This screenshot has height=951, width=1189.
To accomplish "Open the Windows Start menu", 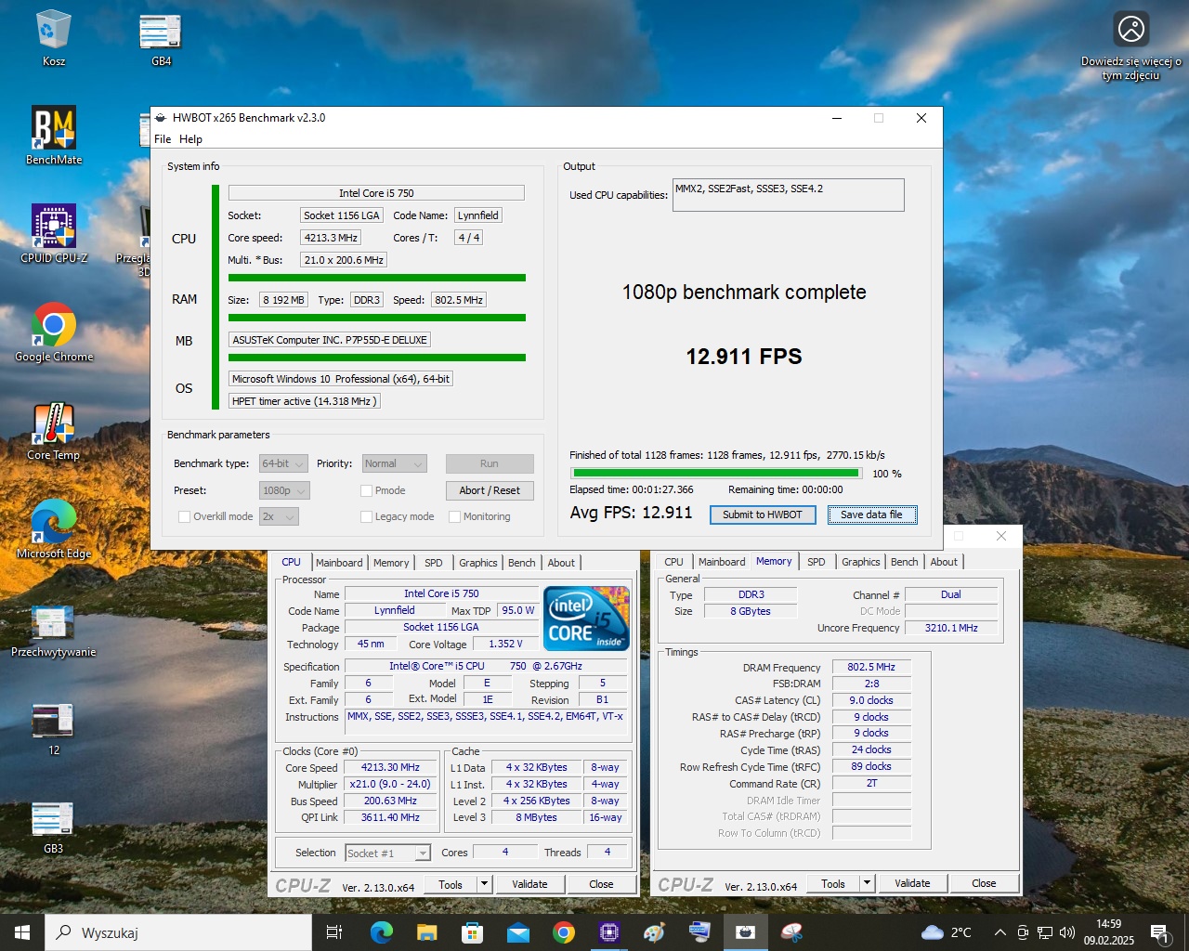I will (22, 932).
